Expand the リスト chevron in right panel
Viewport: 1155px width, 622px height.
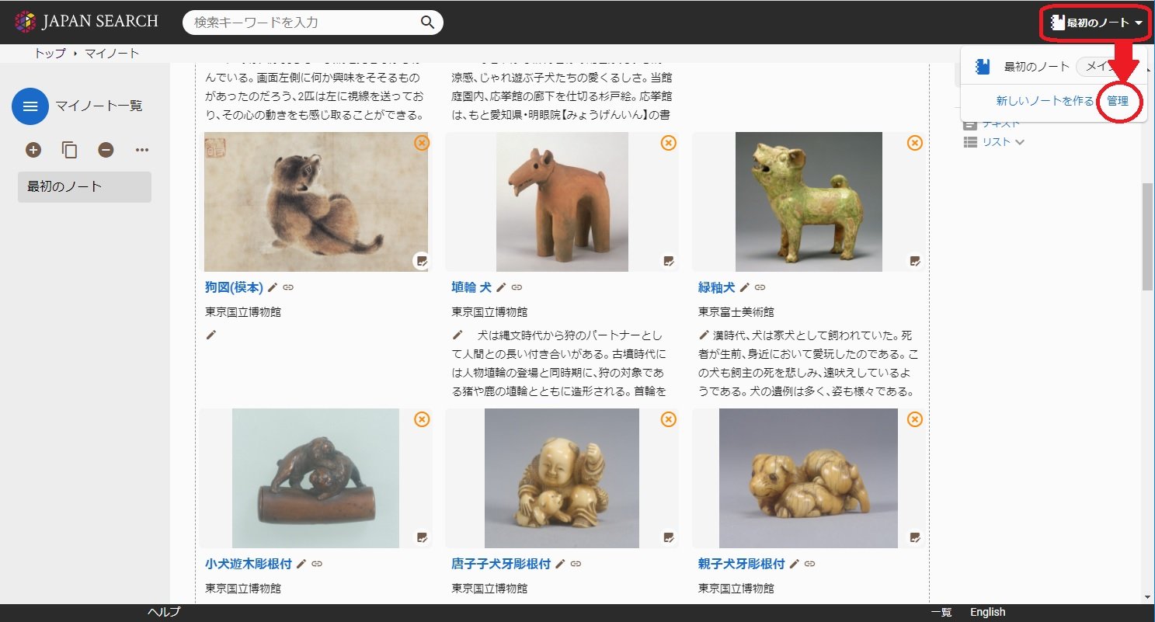coord(1020,142)
